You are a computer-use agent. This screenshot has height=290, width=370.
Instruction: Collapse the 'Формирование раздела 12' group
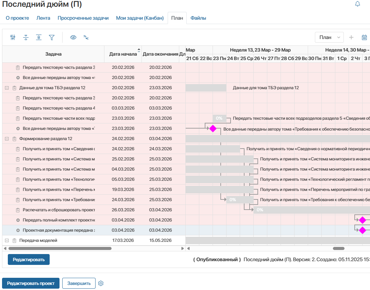click(7, 139)
